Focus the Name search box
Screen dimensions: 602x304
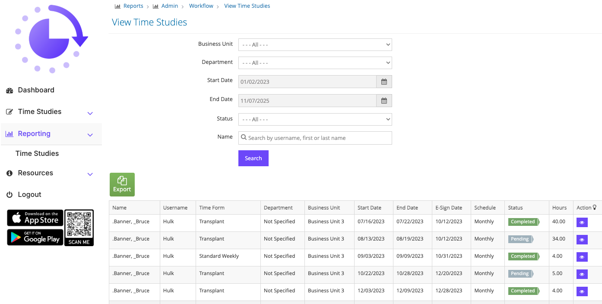coord(315,138)
